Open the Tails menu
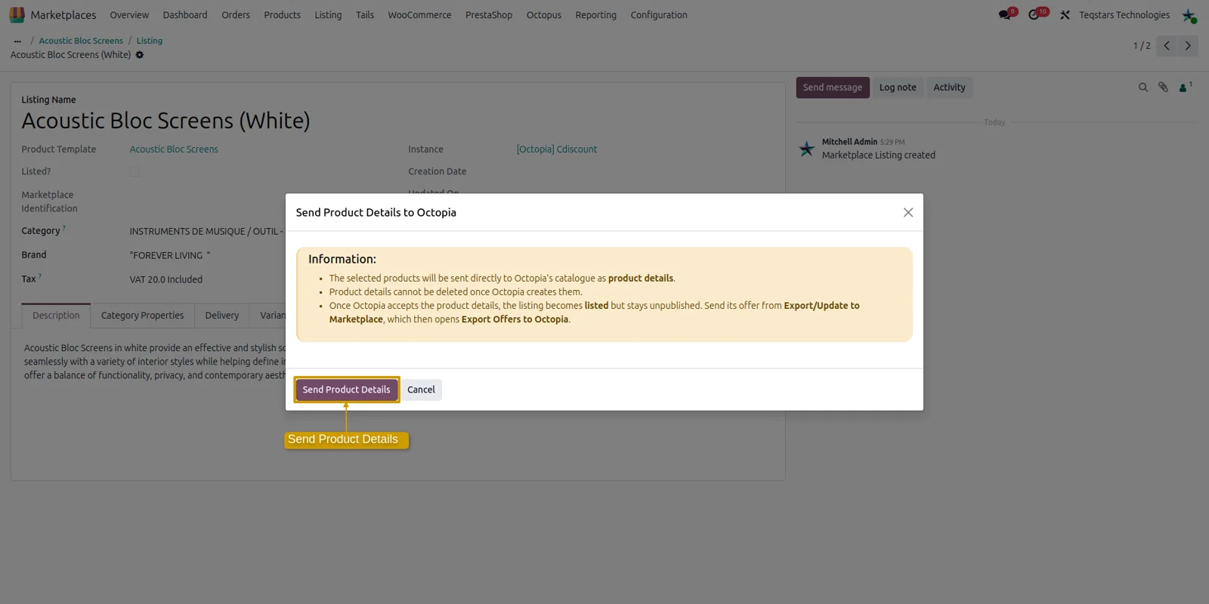Screen dimensions: 1209x604 [x=365, y=15]
